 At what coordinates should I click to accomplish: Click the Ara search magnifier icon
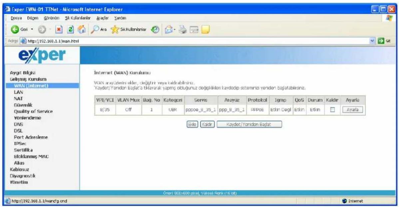tap(95, 30)
